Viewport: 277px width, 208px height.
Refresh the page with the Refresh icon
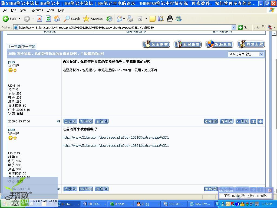[x=48, y=19]
